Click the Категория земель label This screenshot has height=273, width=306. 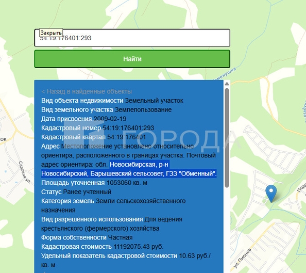point(67,201)
